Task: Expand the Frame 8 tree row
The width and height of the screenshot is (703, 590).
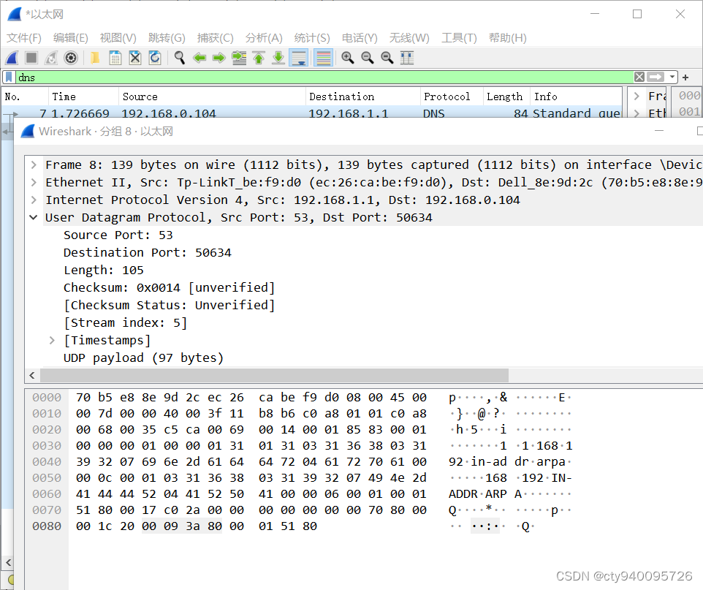Action: pos(34,164)
